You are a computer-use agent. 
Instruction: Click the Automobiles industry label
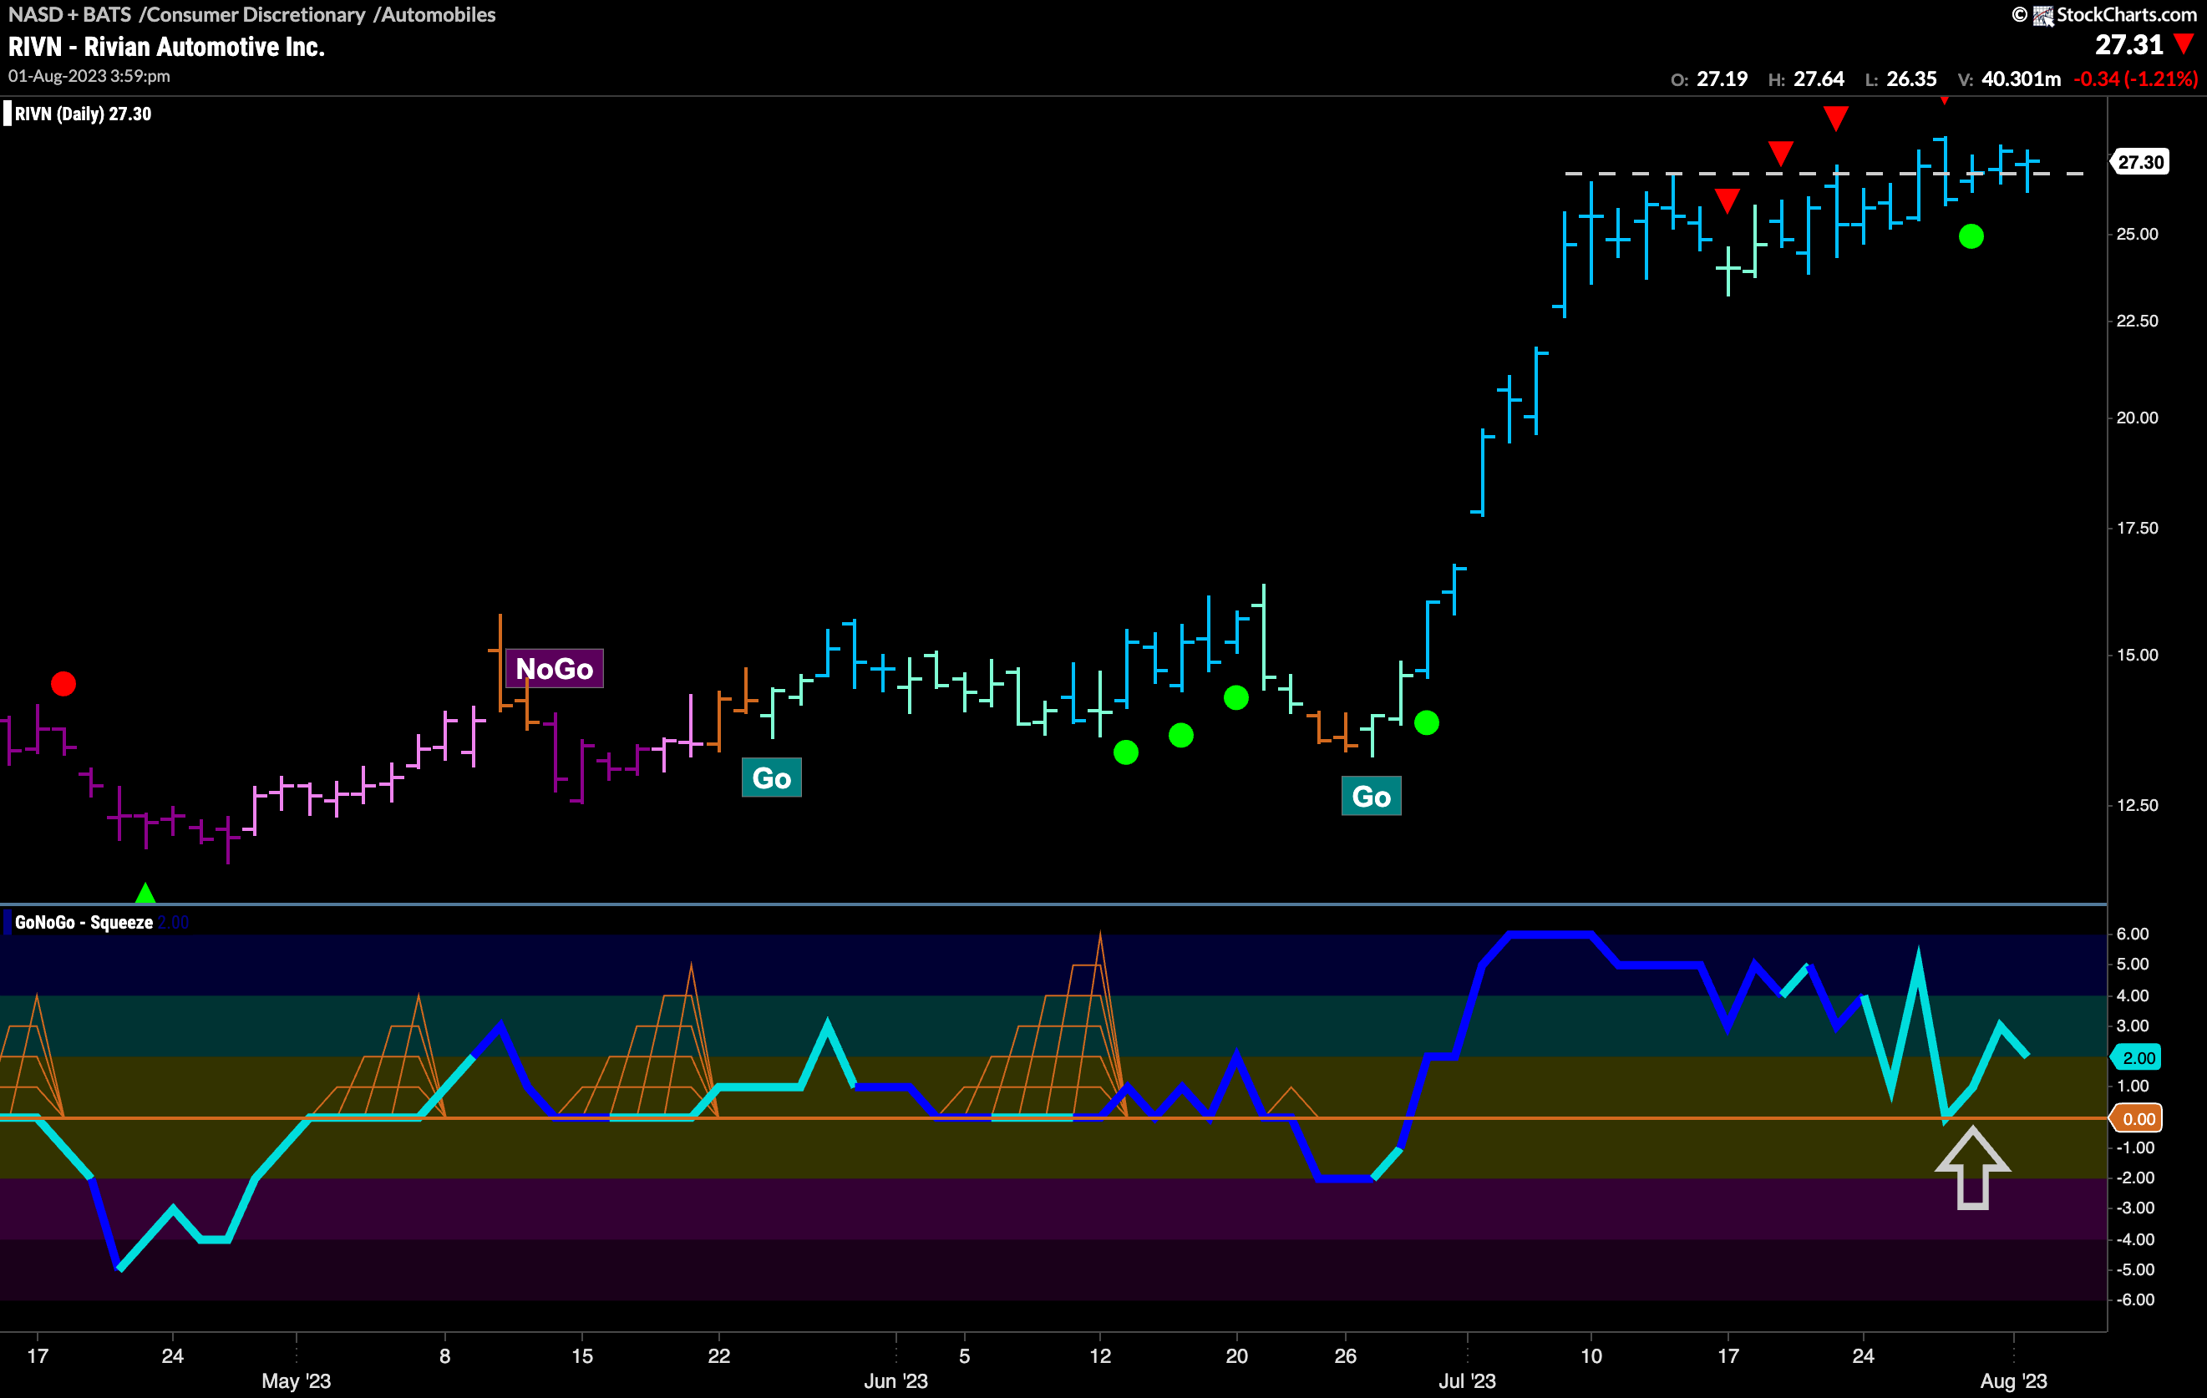click(438, 15)
